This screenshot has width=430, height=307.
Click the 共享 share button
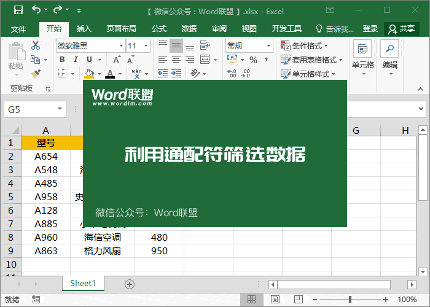[x=402, y=29]
